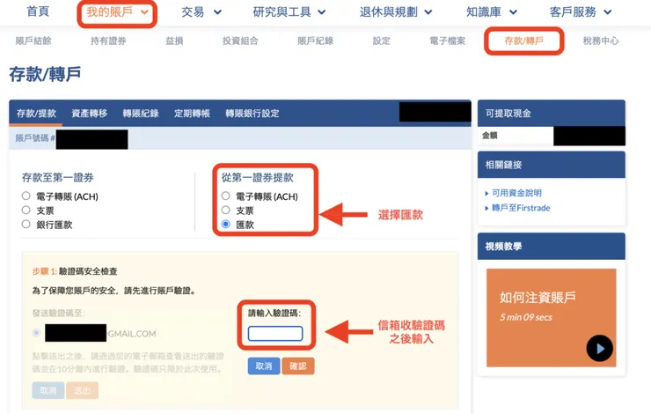Open the 轉賬紀錄 tab
The width and height of the screenshot is (651, 414).
[141, 113]
